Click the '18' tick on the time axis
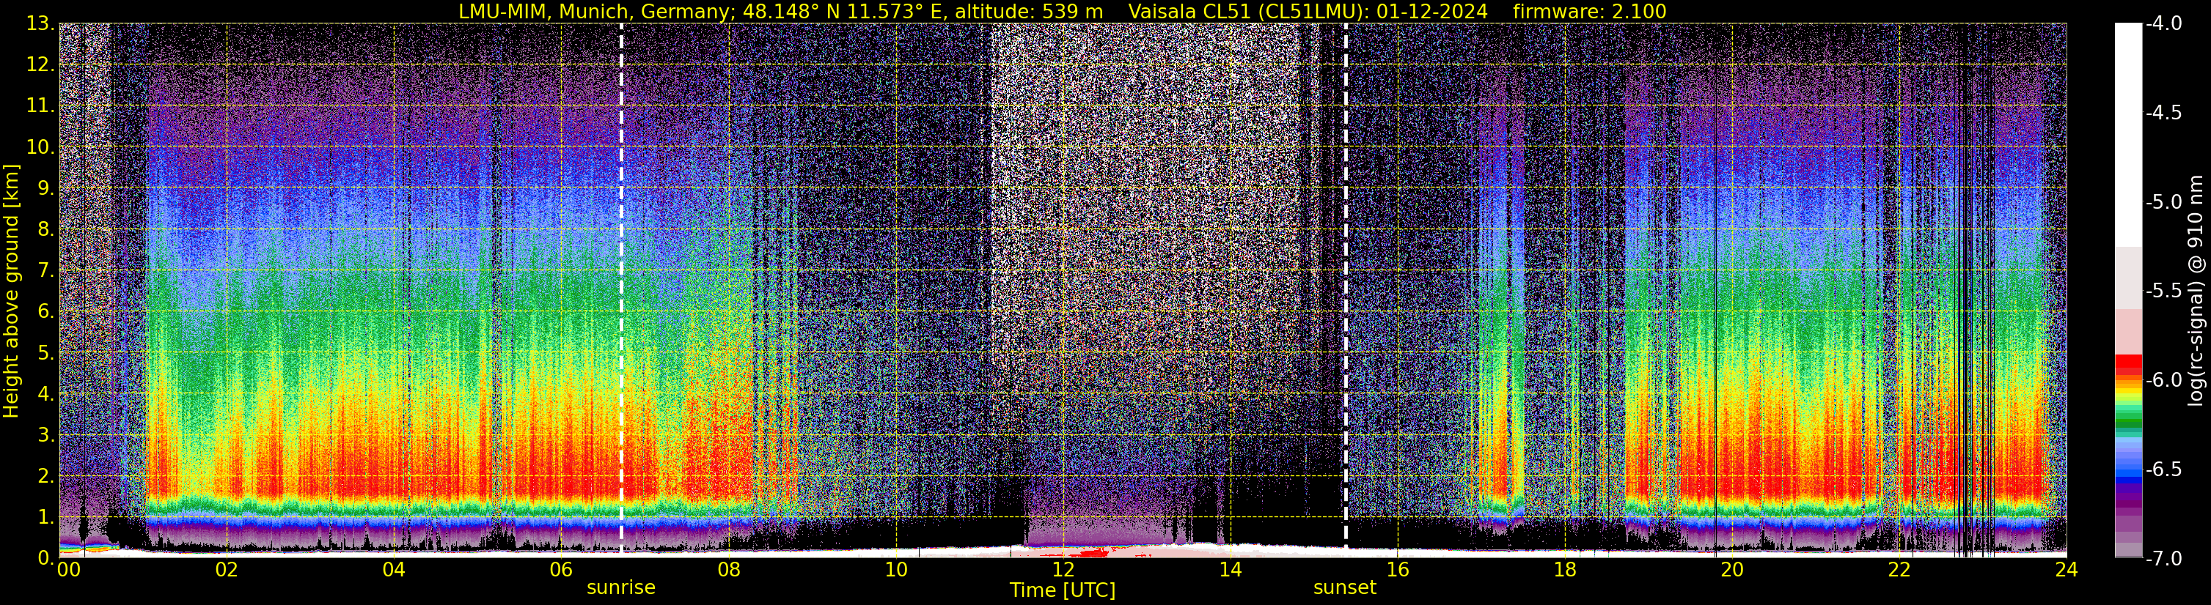Viewport: 2211px width, 605px height. point(1565,570)
